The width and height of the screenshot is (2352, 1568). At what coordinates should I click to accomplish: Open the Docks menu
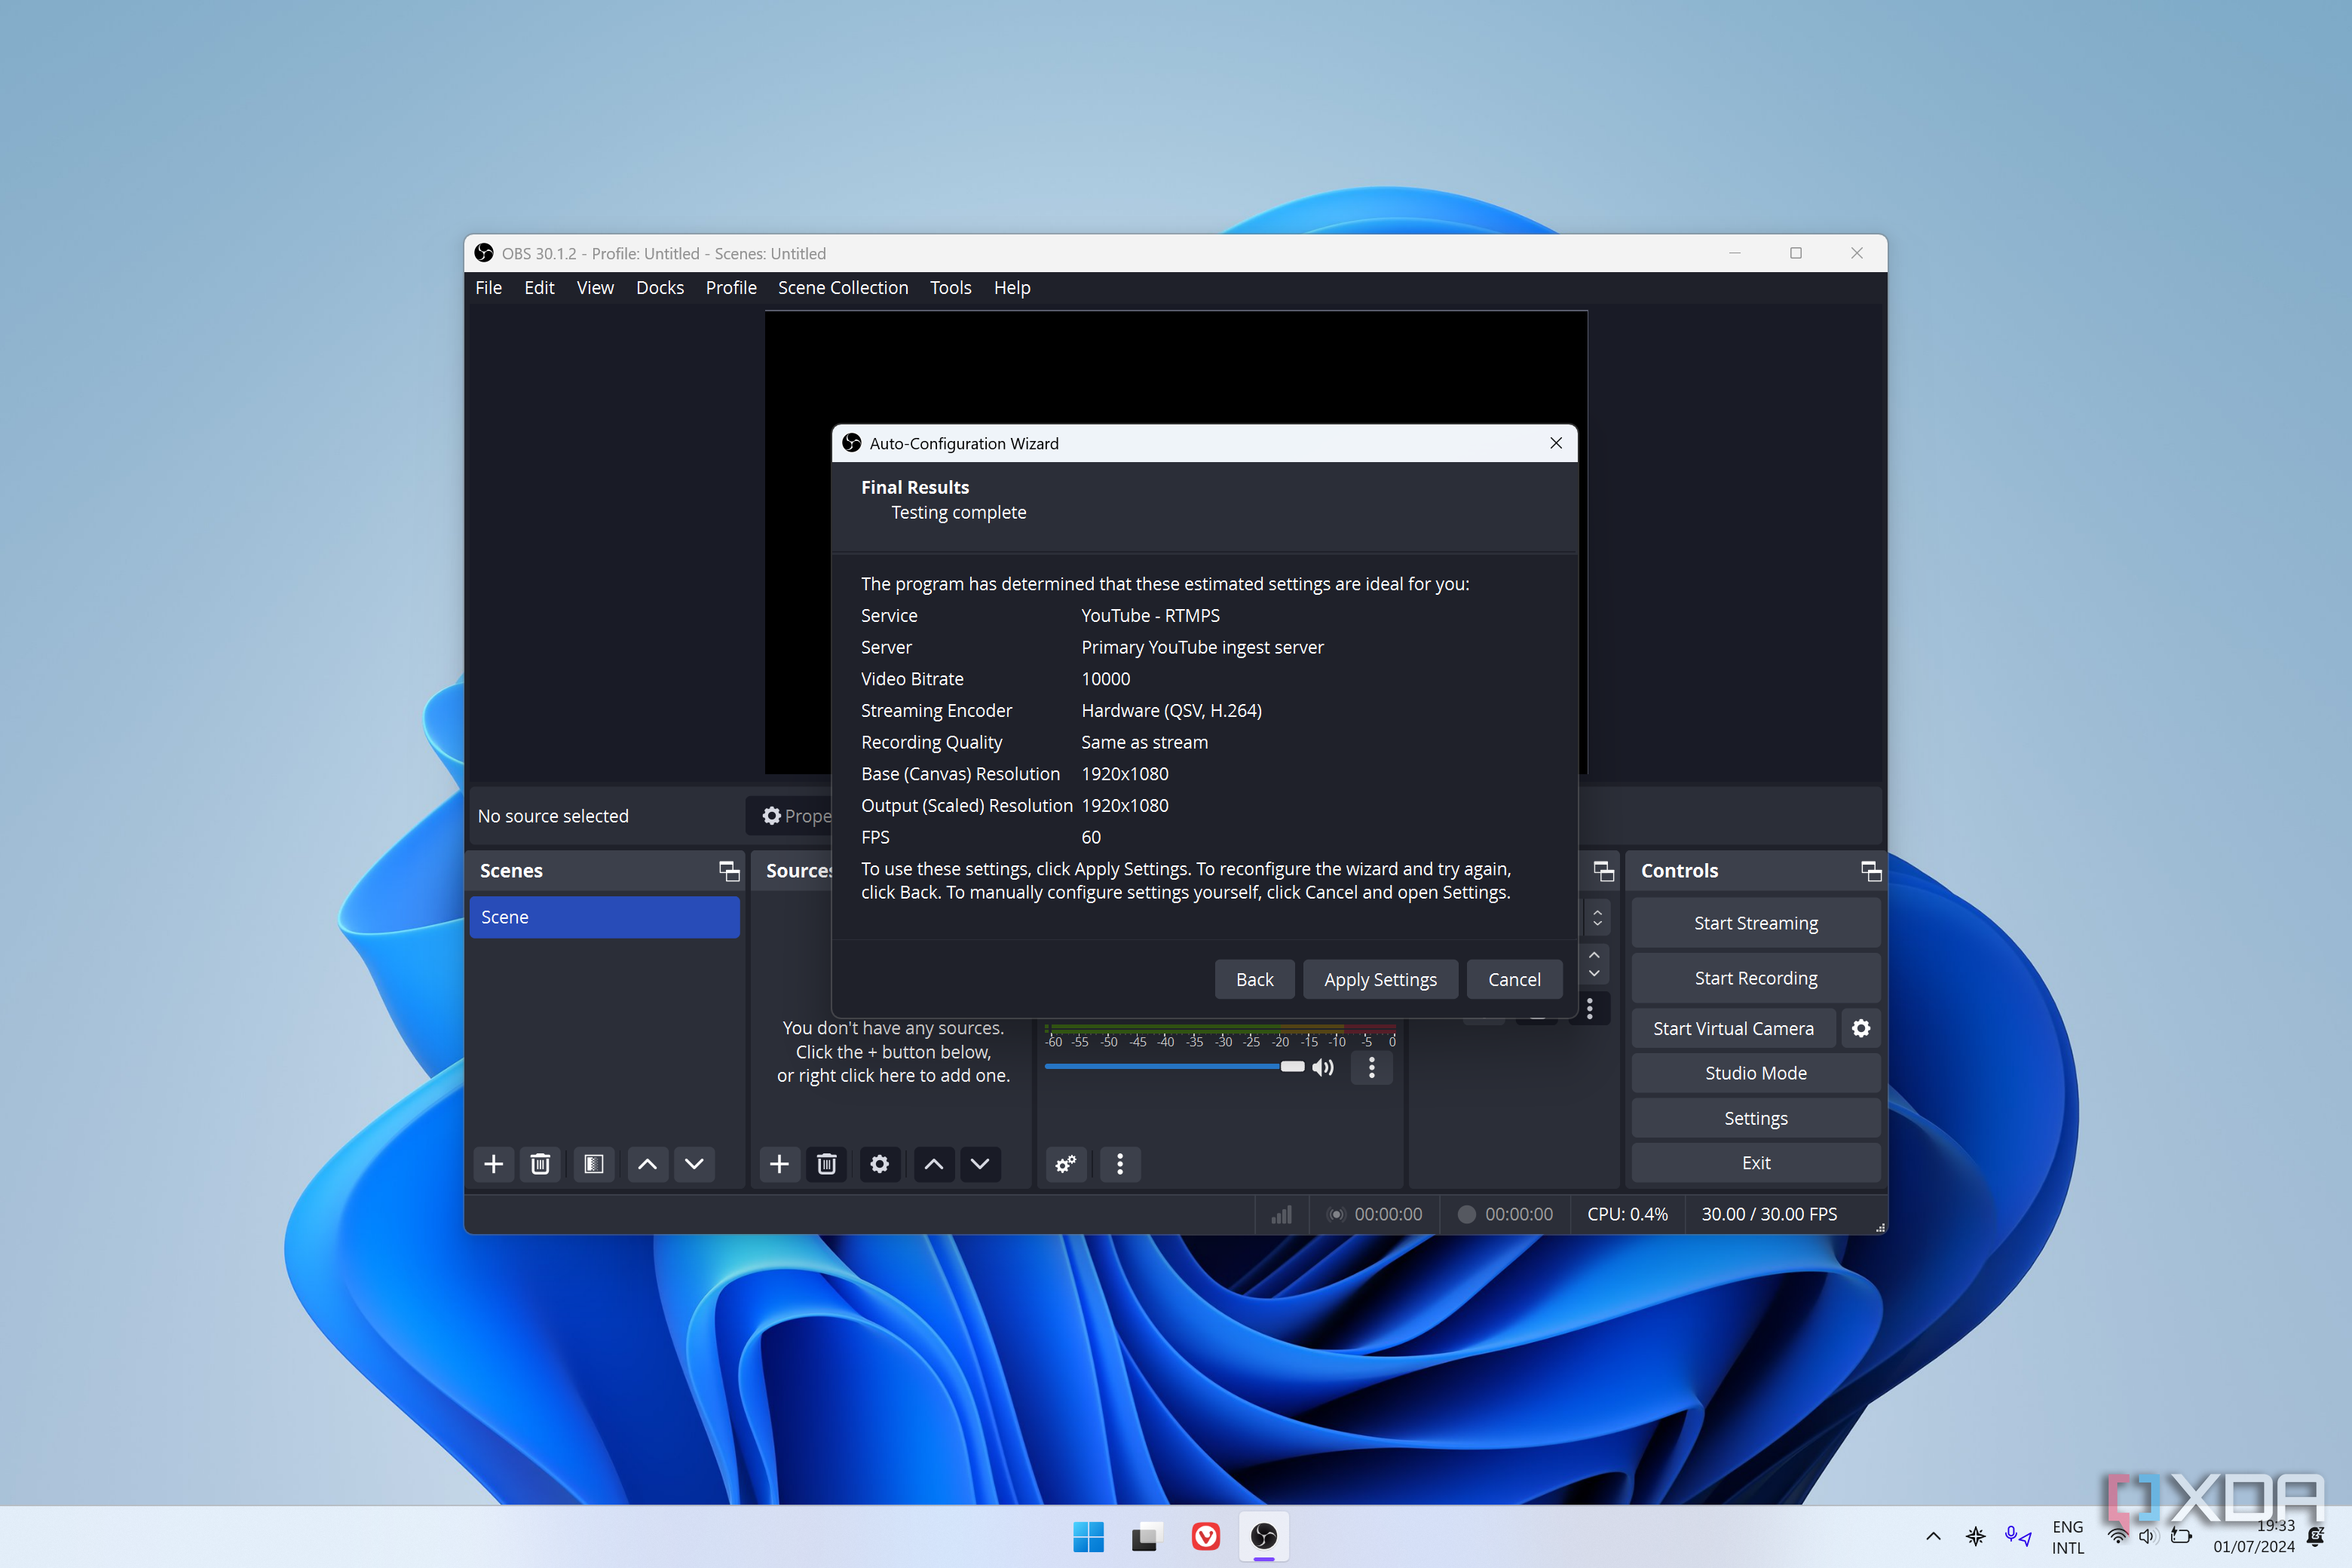pos(660,288)
